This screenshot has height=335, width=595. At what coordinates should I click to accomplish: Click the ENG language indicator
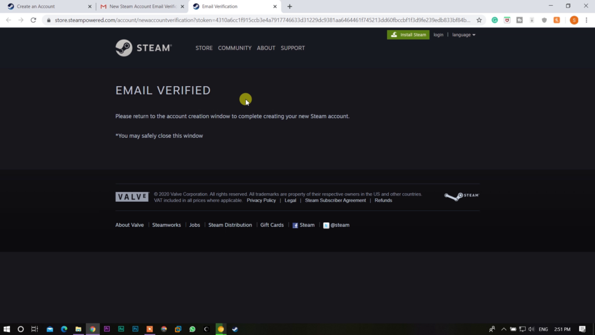click(543, 329)
